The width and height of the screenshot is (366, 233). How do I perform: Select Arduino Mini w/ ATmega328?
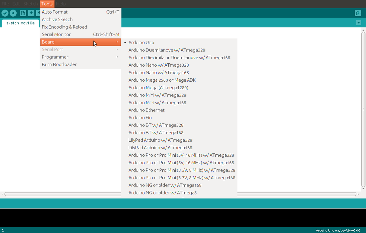179,95
